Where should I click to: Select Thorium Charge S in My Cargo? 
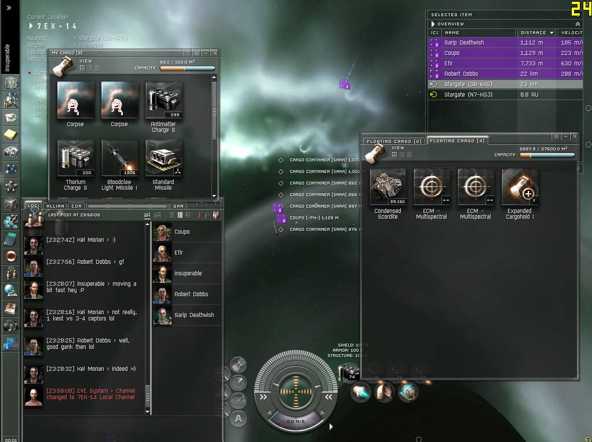[x=75, y=165]
